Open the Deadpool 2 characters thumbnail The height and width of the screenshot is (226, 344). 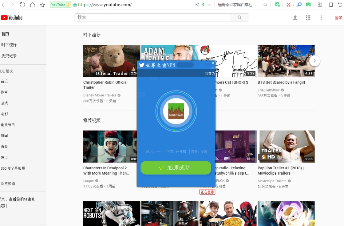[110, 147]
